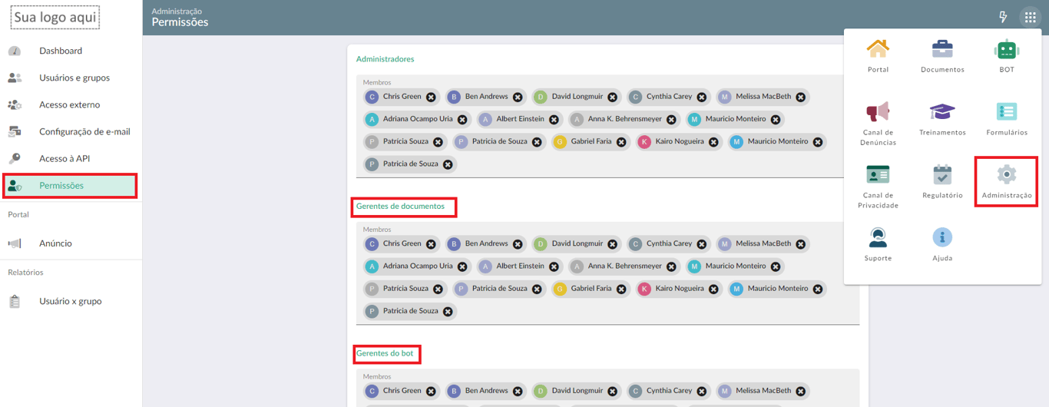1049x407 pixels.
Task: Click Membros field in Administradores
Action: pyautogui.click(x=607, y=127)
